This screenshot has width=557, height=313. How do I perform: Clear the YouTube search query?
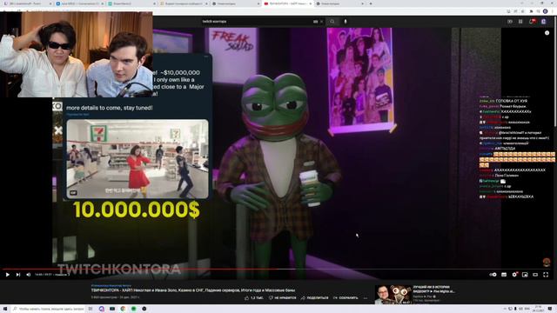pos(321,21)
